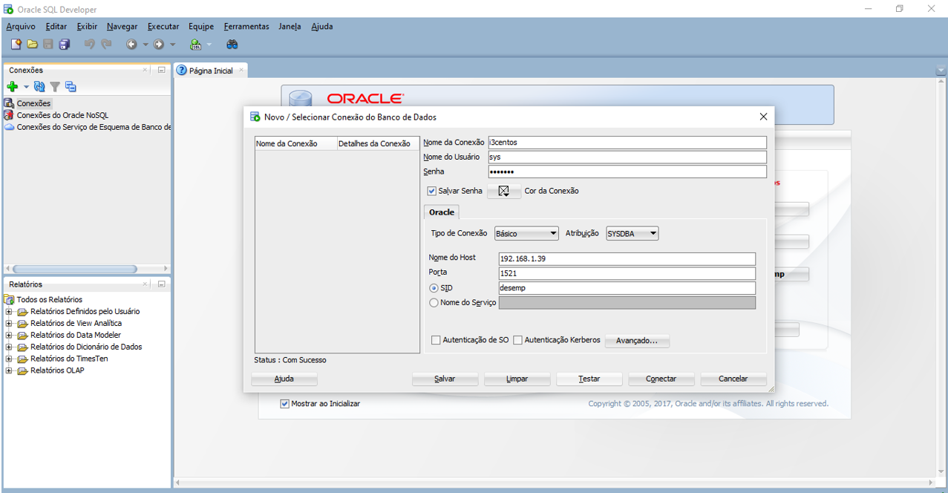Go back with the left-arrow toolbar icon
948x493 pixels.
(131, 45)
